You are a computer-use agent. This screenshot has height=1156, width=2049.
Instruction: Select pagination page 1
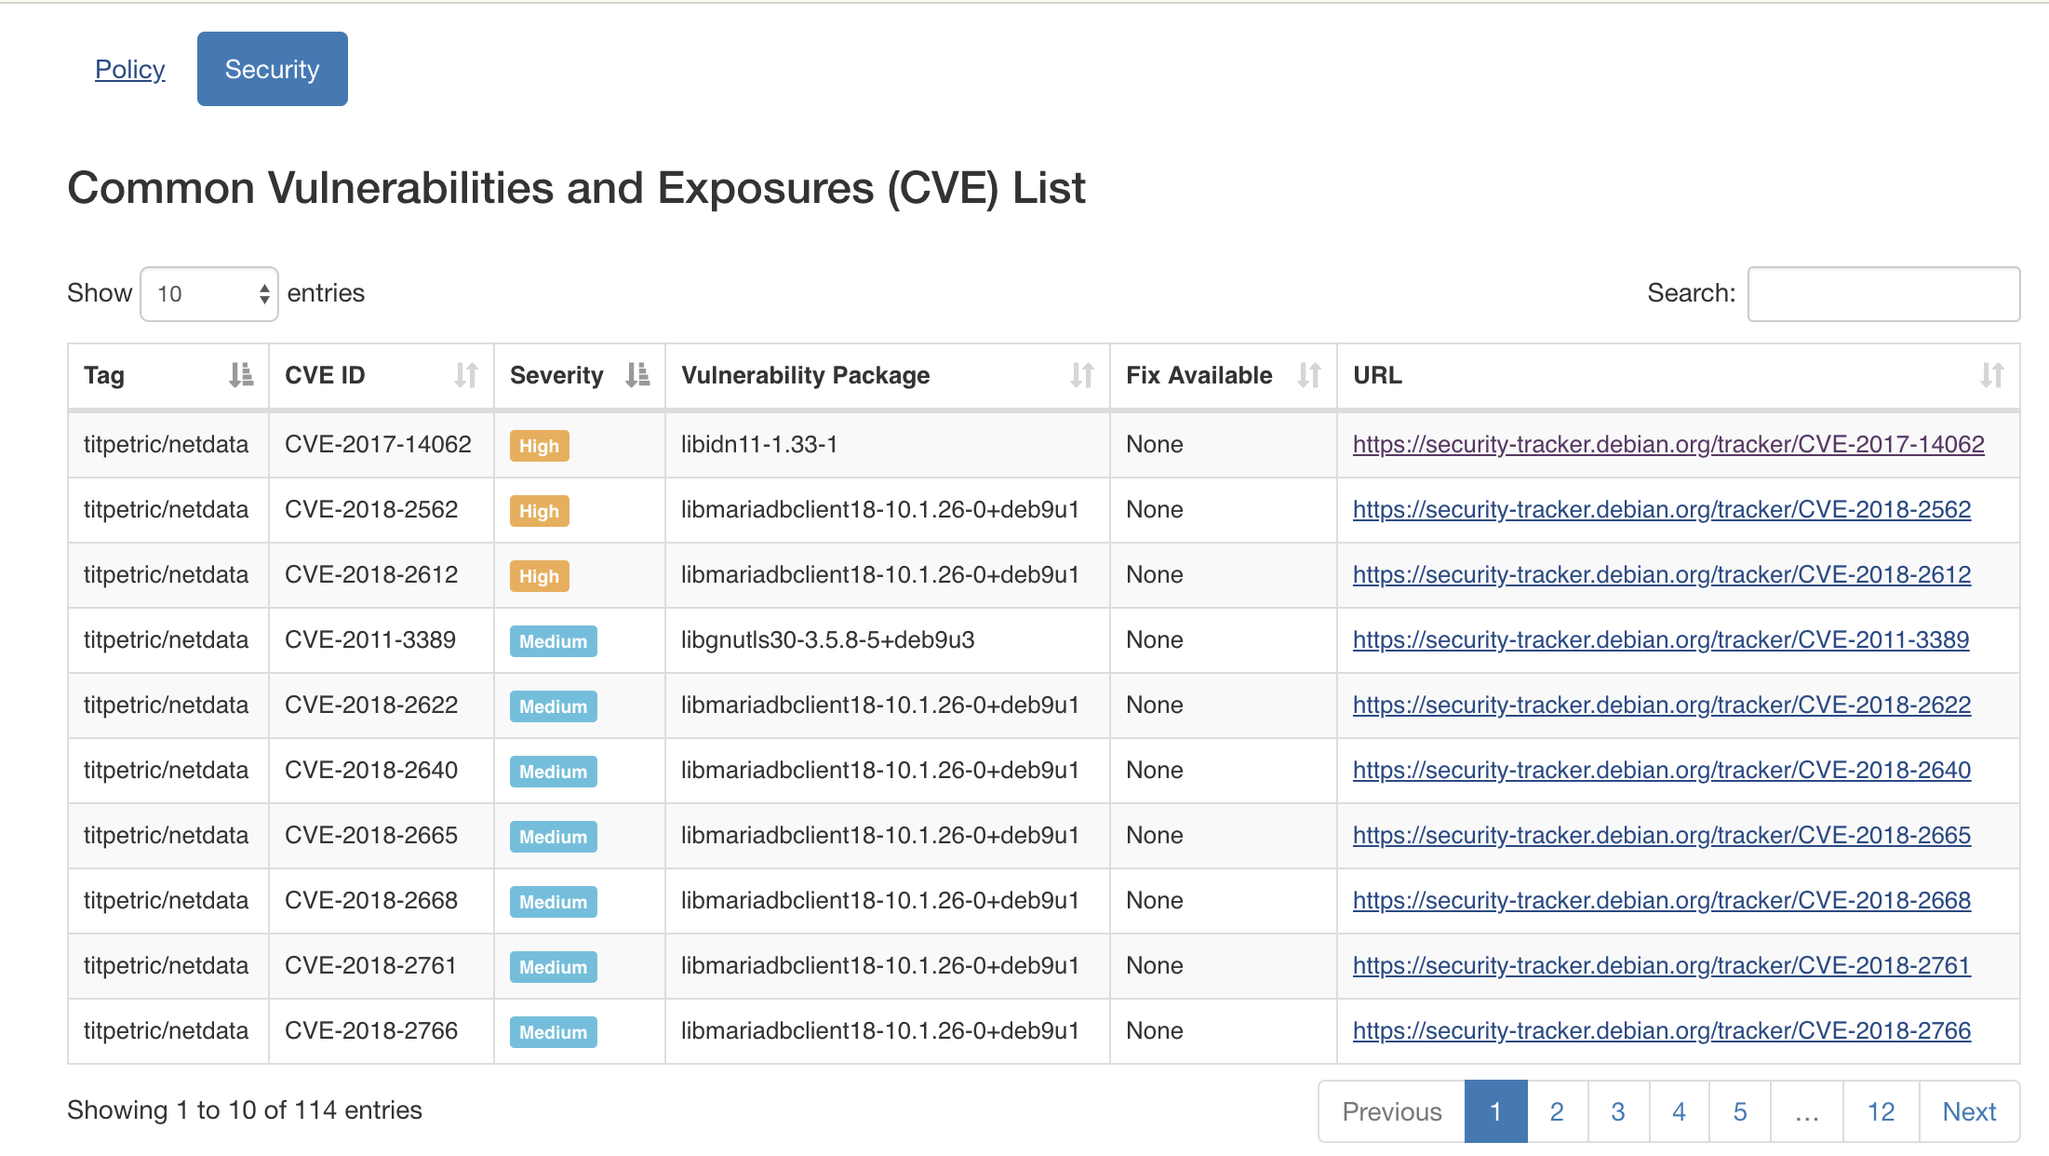point(1496,1111)
